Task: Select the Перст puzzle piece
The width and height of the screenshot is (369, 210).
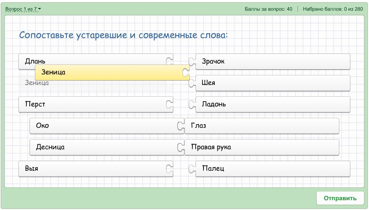Action: (x=96, y=104)
